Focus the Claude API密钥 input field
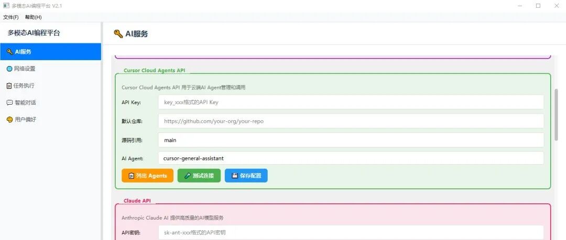The width and height of the screenshot is (566, 240). pyautogui.click(x=351, y=233)
